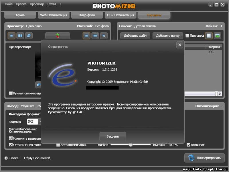
Task: Switch to Web Оптимизация tab
Action: click(54, 15)
